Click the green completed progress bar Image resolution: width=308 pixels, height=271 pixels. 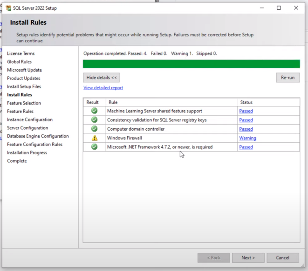[x=192, y=64]
